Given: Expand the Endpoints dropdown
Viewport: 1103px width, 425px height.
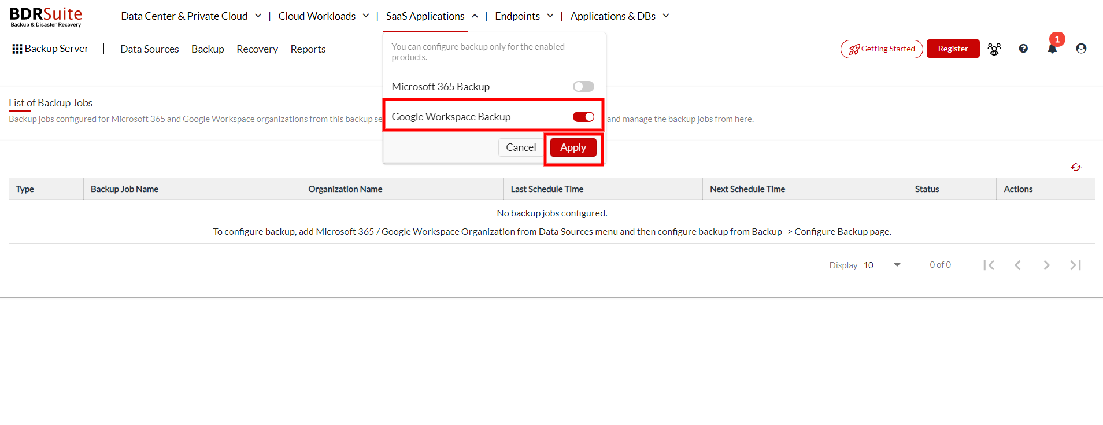Looking at the screenshot, I should 524,16.
